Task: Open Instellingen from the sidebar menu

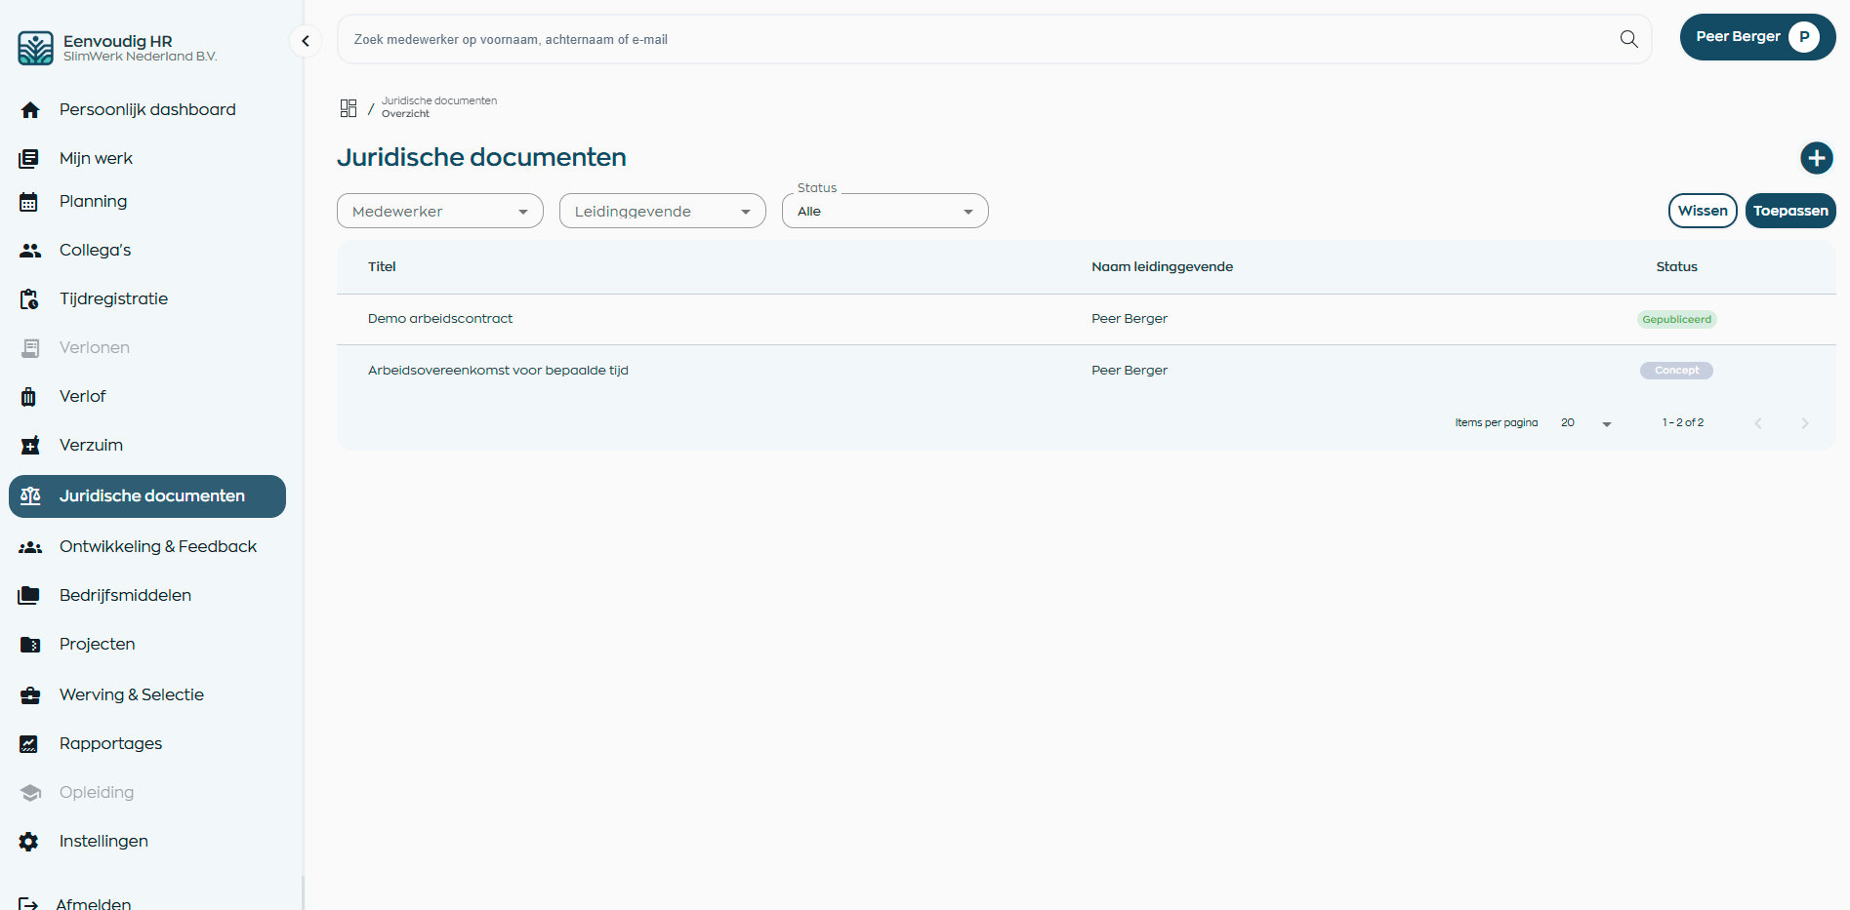Action: coord(103,841)
